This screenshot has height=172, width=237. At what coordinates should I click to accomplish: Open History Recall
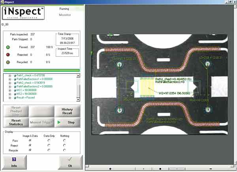pyautogui.click(x=67, y=111)
